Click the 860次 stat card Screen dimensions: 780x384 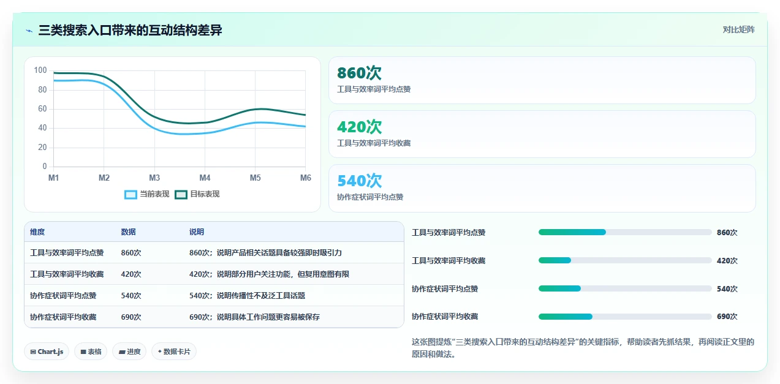[542, 80]
